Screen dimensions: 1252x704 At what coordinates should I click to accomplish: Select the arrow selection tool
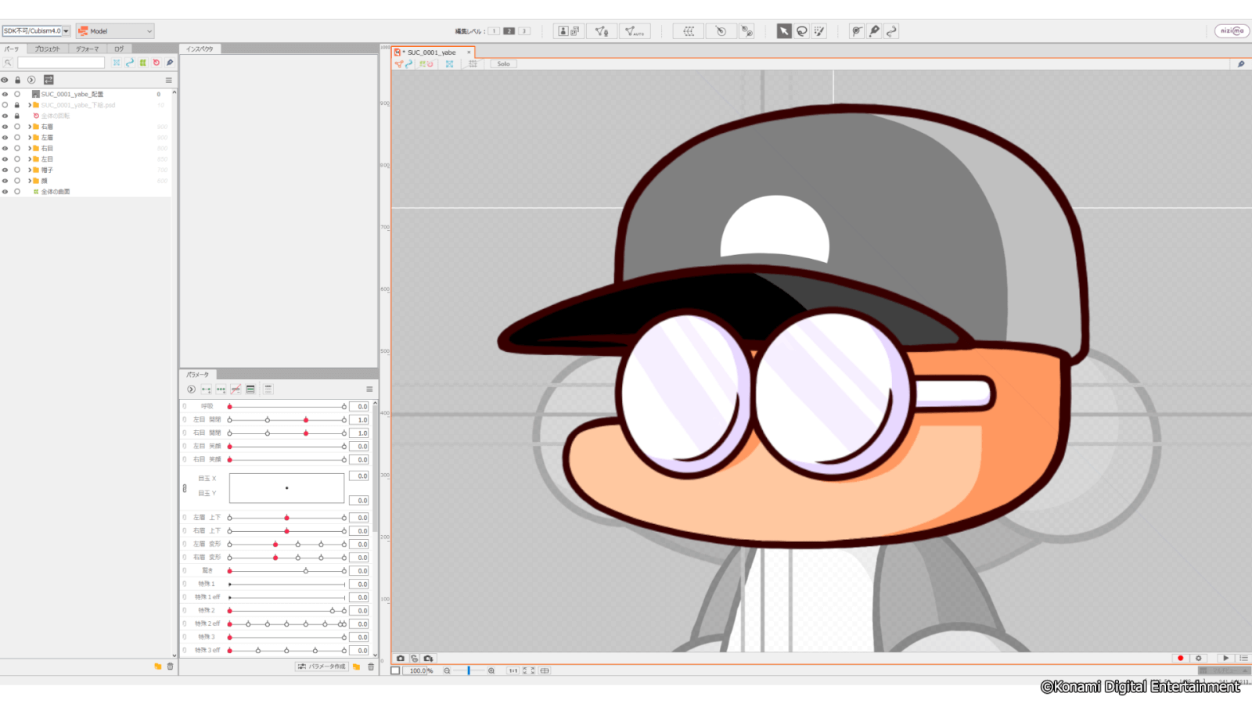[x=784, y=31]
